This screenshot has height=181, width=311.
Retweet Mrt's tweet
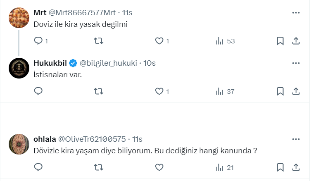99,41
